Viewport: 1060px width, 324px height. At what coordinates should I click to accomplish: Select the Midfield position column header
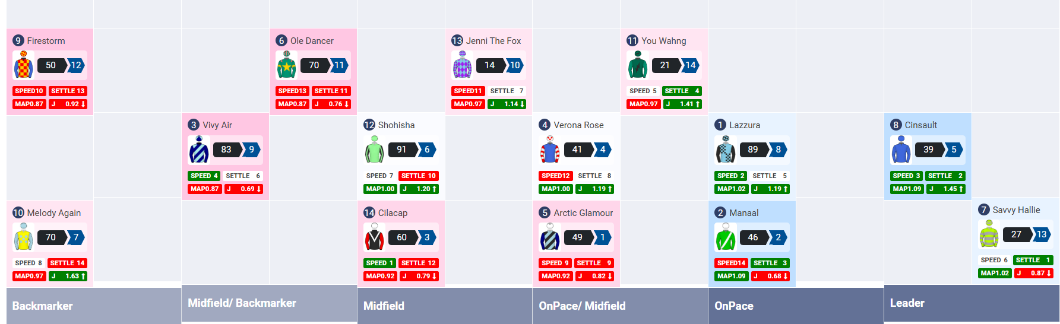(384, 306)
